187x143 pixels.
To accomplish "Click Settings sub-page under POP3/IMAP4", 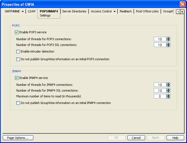I will (x=45, y=15).
